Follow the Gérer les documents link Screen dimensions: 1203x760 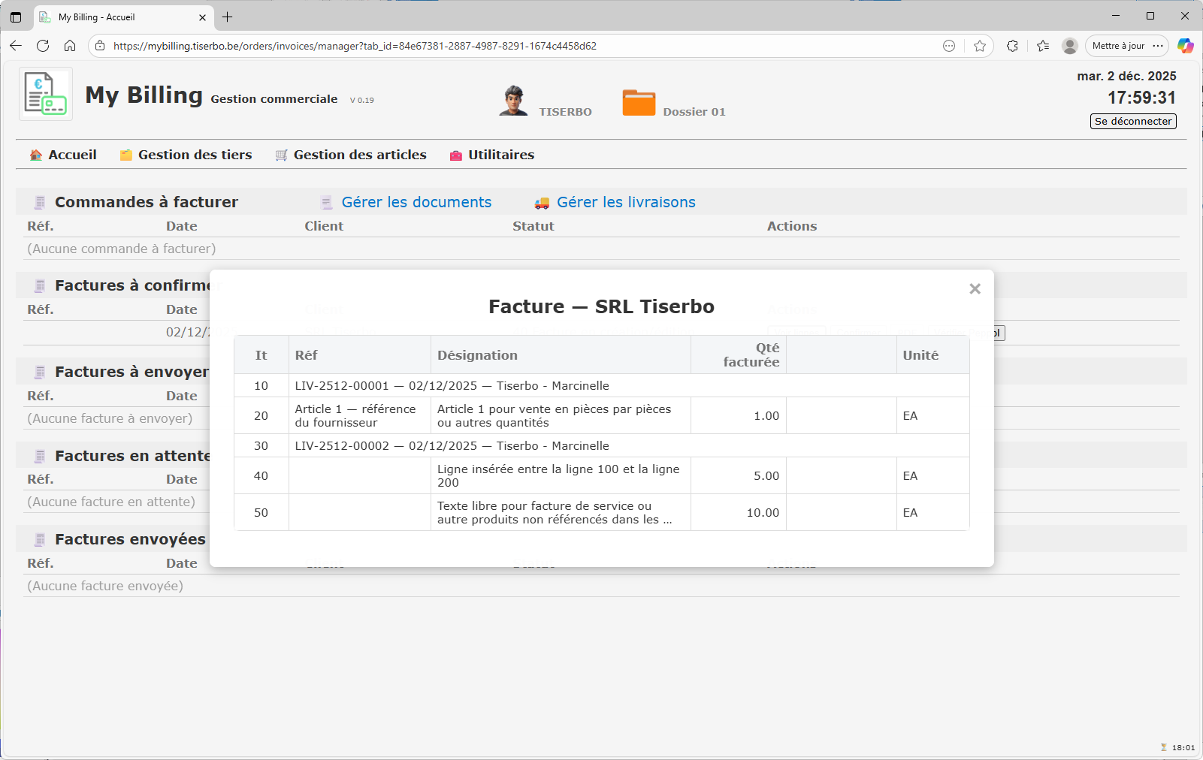tap(416, 202)
